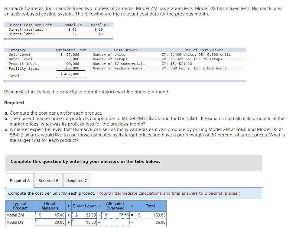Click the Estimated Cost column header
This screenshot has width=296, height=228.
point(71,50)
